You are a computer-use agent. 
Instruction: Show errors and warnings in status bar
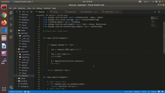tap(27, 92)
